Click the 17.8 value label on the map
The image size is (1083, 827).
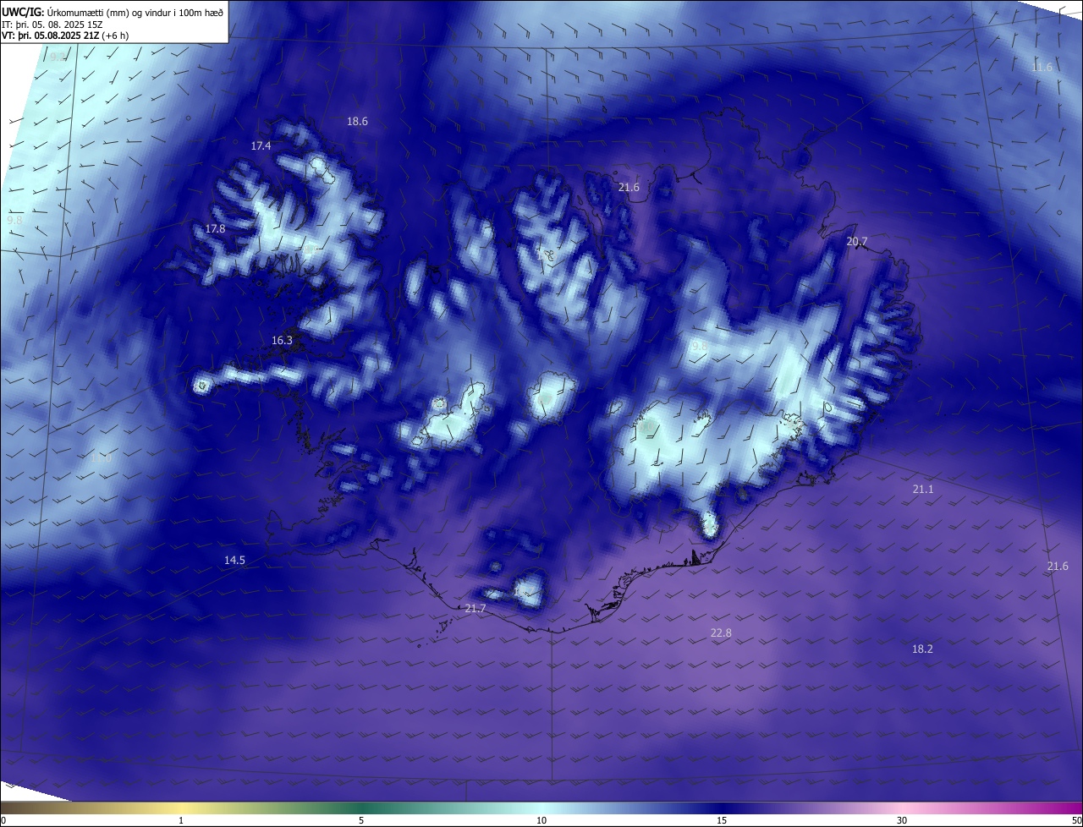pos(215,229)
